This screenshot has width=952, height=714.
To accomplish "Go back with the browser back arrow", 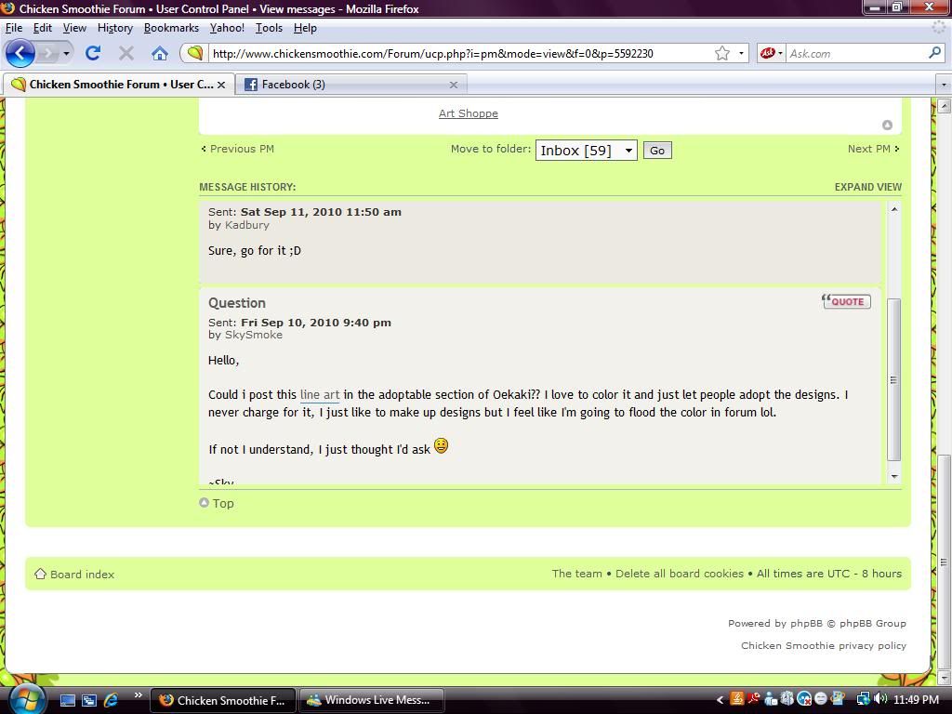I will (x=20, y=53).
